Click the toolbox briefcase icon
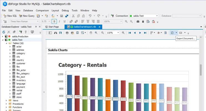The width and height of the screenshot is (206, 111). [x=138, y=21]
